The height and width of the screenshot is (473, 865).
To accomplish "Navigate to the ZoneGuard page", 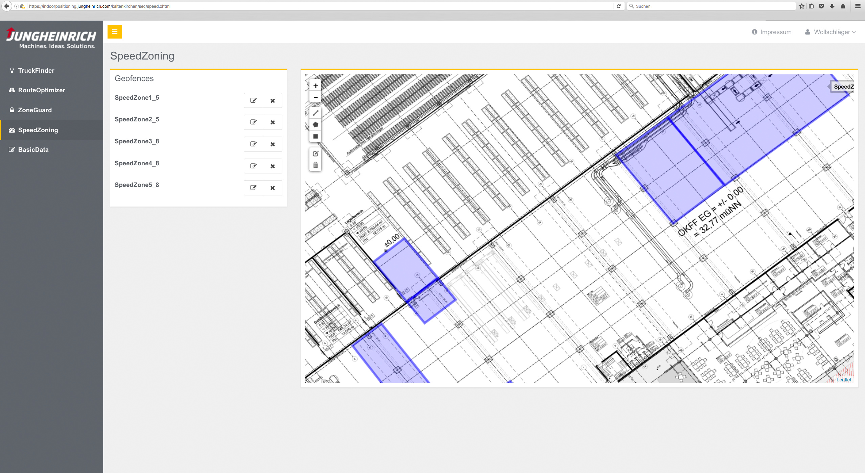I will [x=34, y=110].
